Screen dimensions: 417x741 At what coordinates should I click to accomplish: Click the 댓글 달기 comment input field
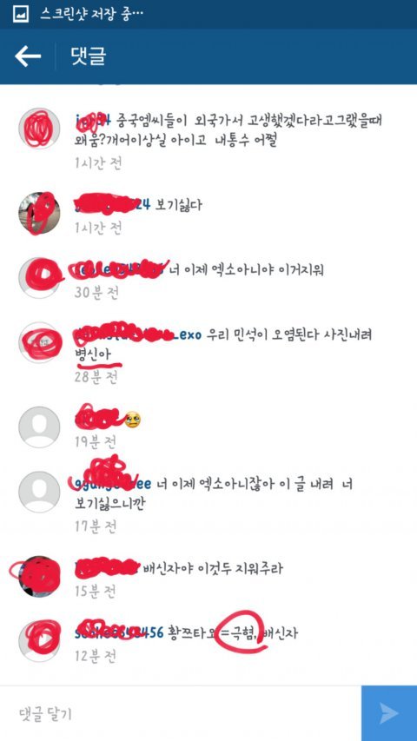[x=181, y=713]
